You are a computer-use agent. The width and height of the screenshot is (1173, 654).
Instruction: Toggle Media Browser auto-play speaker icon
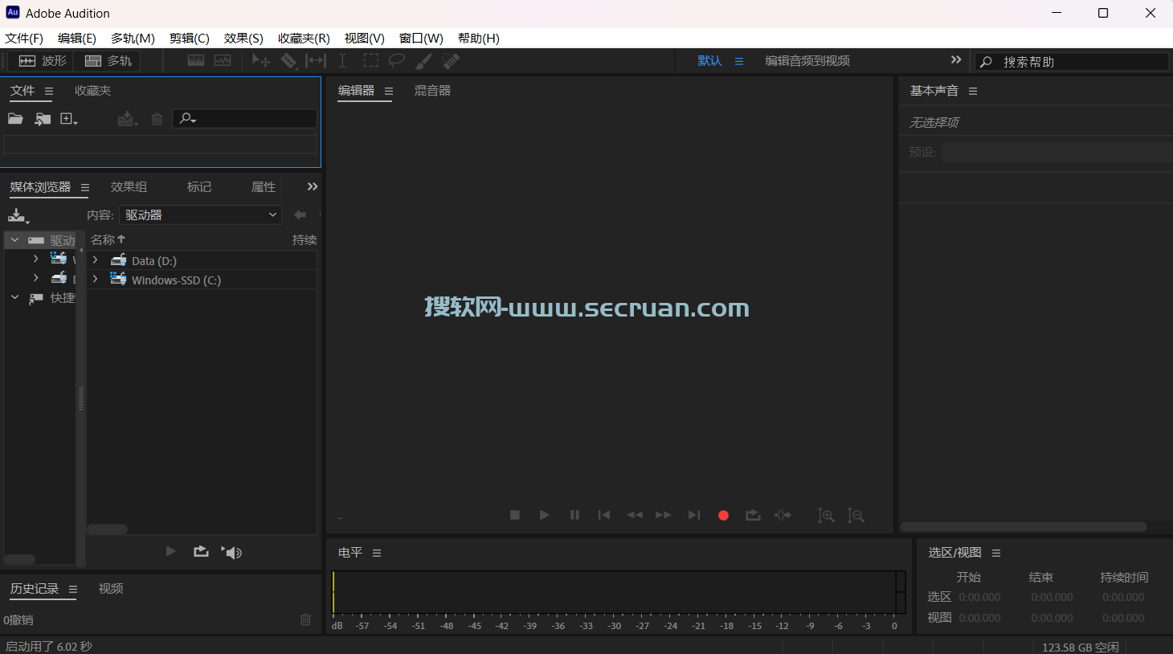pyautogui.click(x=231, y=552)
